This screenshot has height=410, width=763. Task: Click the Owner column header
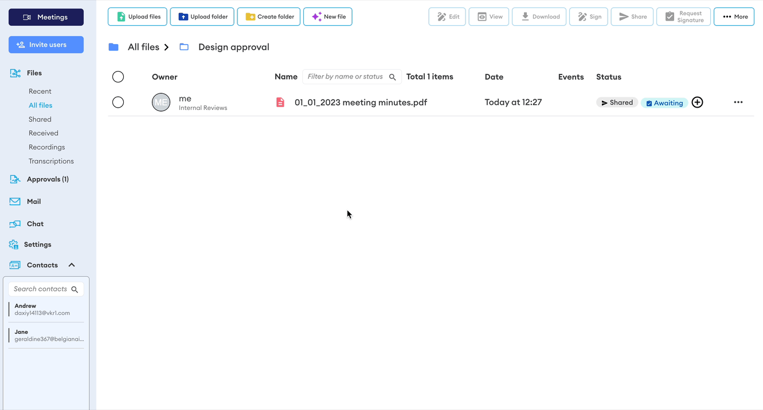pos(165,77)
